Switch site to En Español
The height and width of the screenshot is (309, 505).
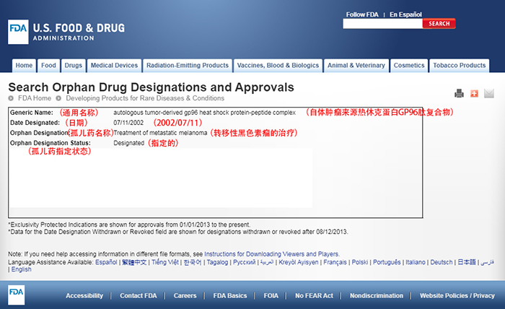click(x=406, y=14)
